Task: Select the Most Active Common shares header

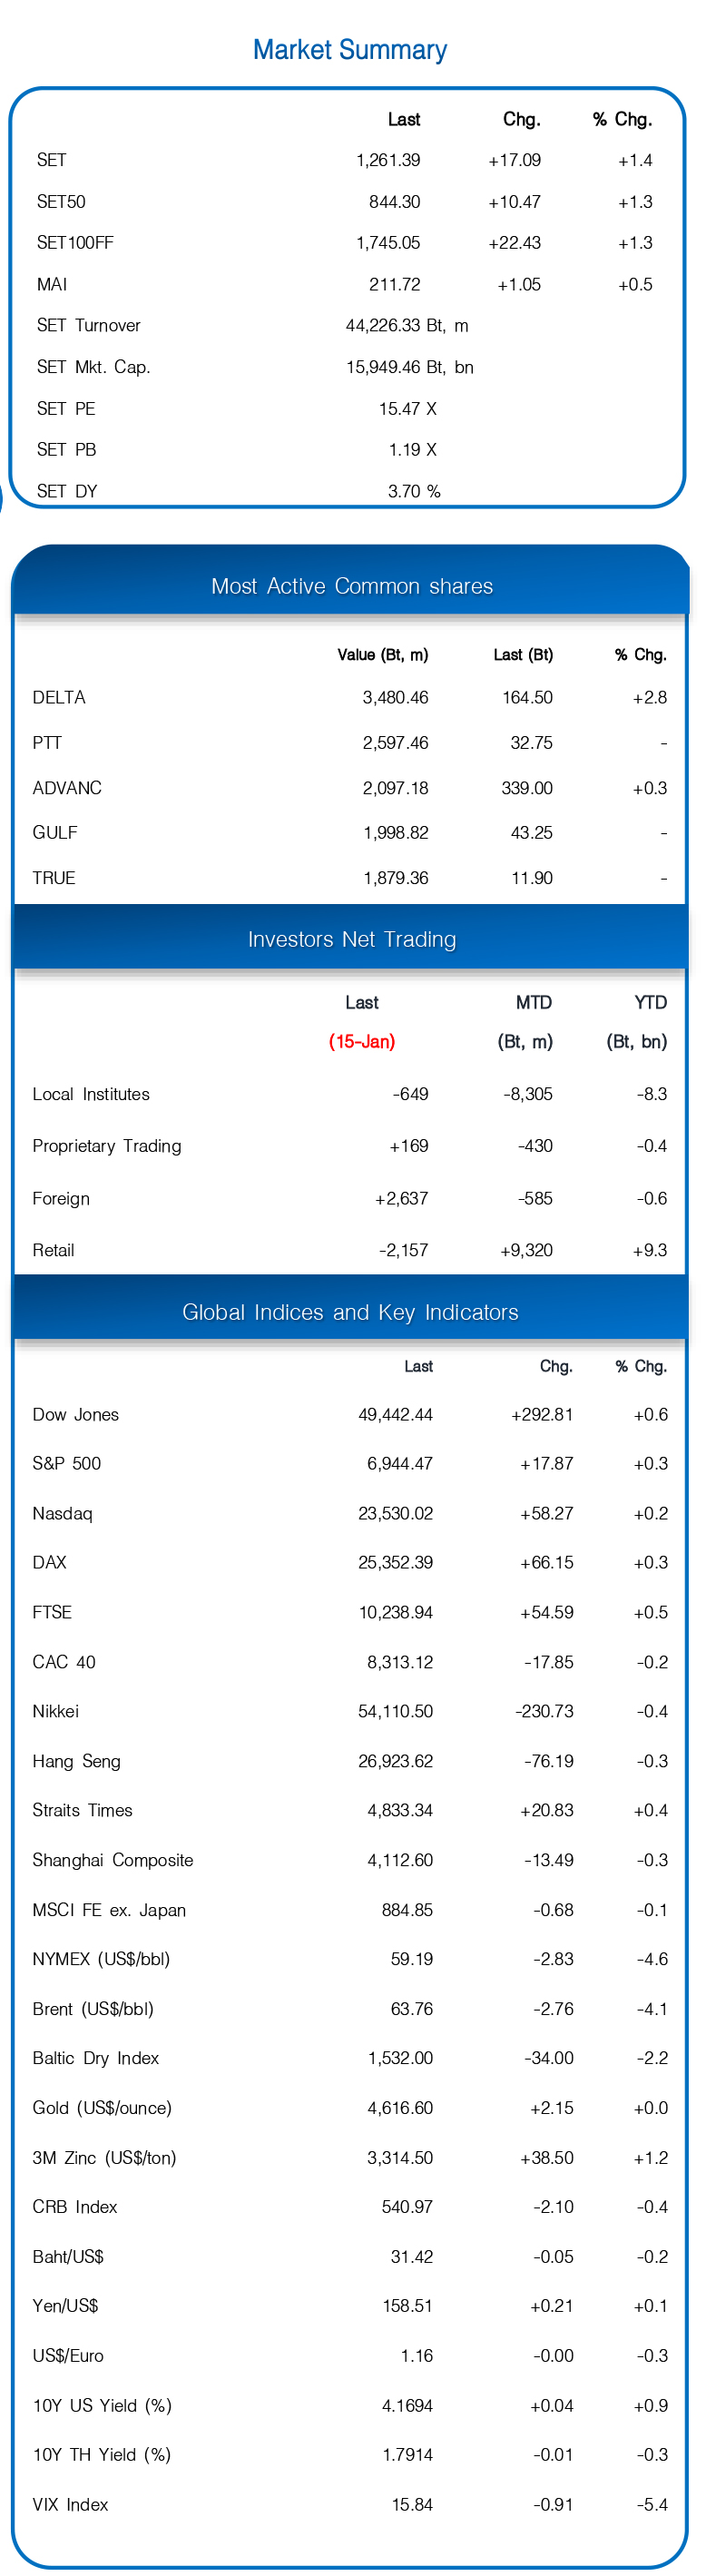Action: [351, 586]
